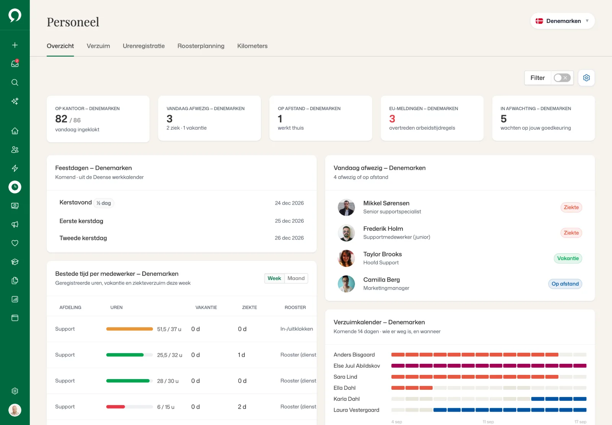Click the Op afstand badge for Camilla Berg

(x=565, y=284)
